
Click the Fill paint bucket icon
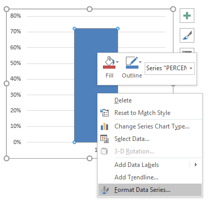pos(109,62)
